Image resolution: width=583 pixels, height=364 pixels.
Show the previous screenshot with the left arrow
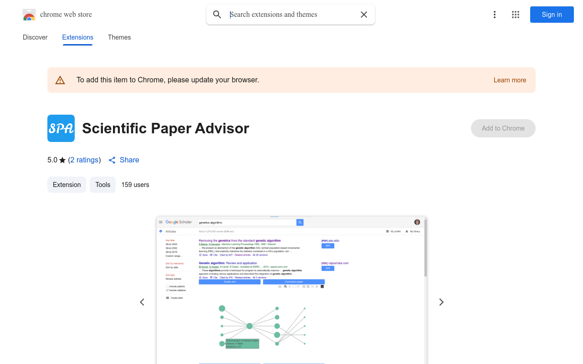click(x=142, y=302)
